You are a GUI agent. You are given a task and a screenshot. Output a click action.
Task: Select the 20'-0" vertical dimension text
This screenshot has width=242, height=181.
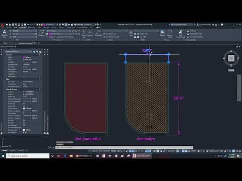(x=178, y=98)
